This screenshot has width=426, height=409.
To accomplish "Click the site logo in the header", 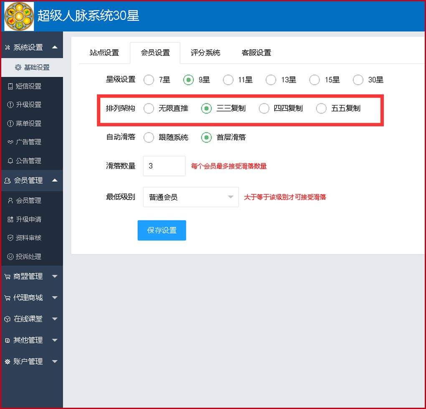I will (18, 16).
